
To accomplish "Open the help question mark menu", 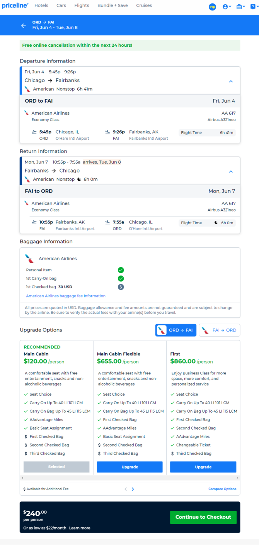I will 253,7.
